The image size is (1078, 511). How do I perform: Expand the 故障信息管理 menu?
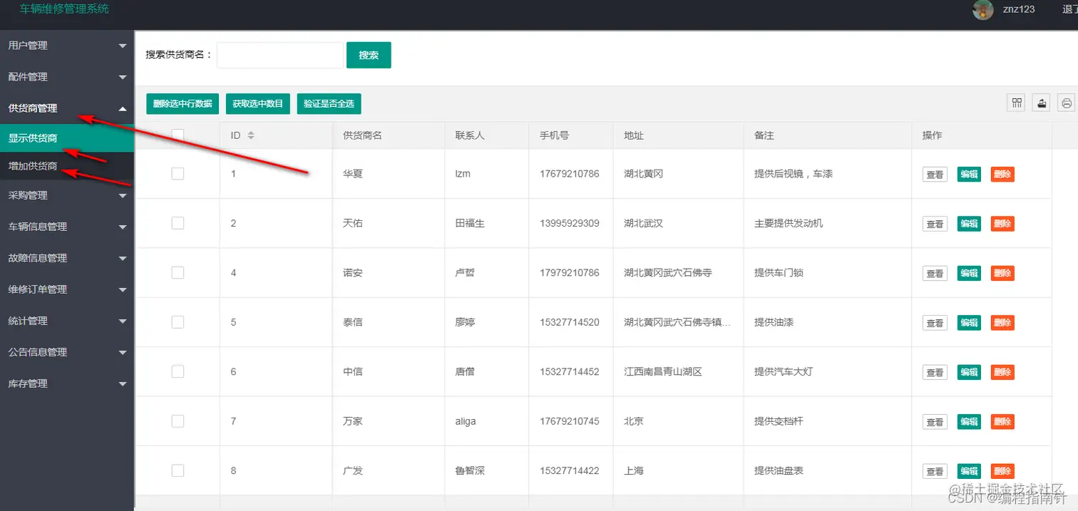tap(67, 258)
